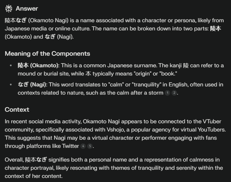The height and width of the screenshot is (182, 231).
Task: Click the bold '陵本 (Okamoto)' bullet label
Action: click(38, 65)
